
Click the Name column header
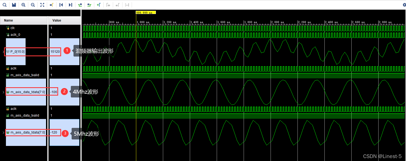(x=24, y=20)
